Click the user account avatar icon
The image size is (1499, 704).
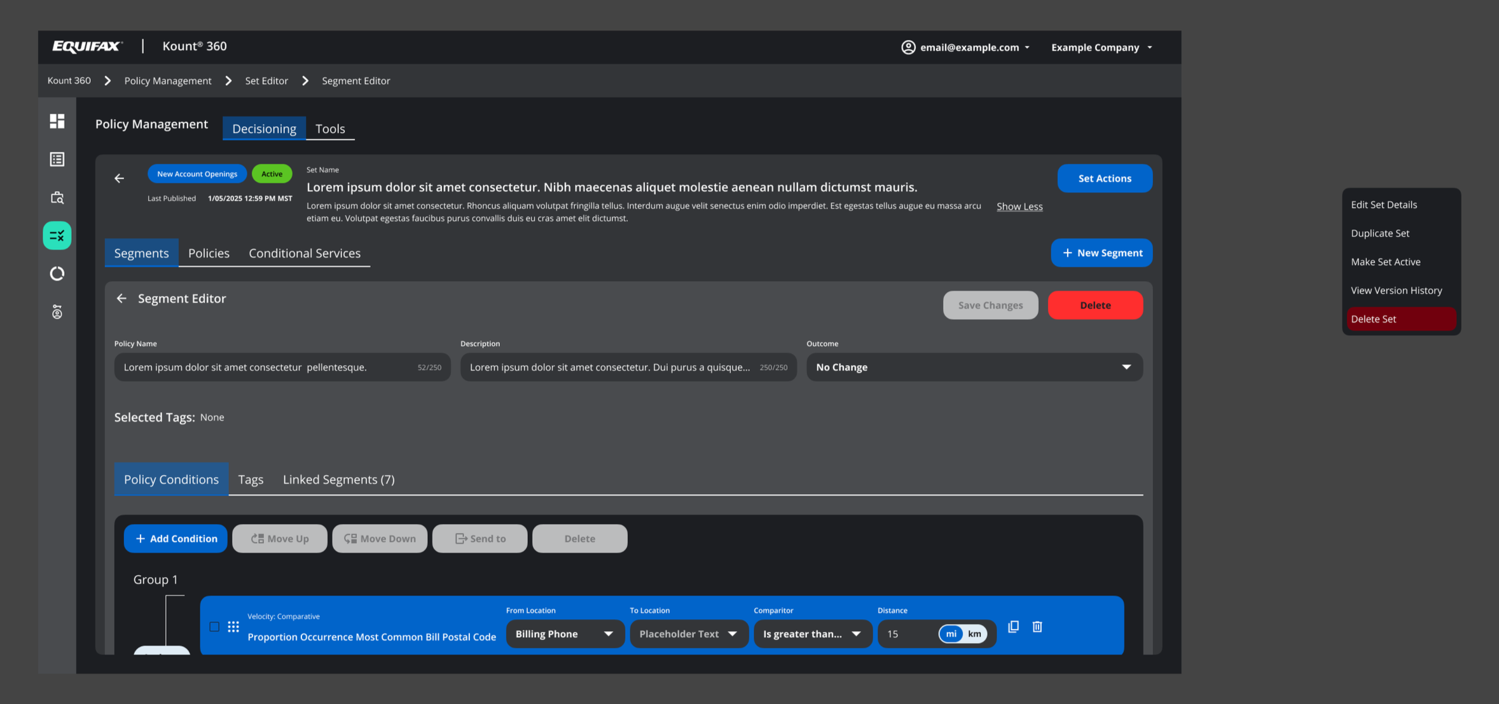click(x=908, y=47)
